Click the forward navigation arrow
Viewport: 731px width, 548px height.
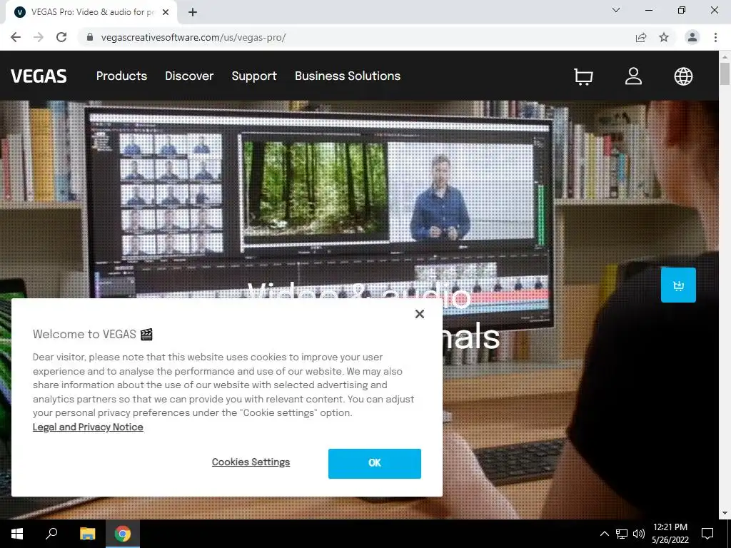coord(39,37)
